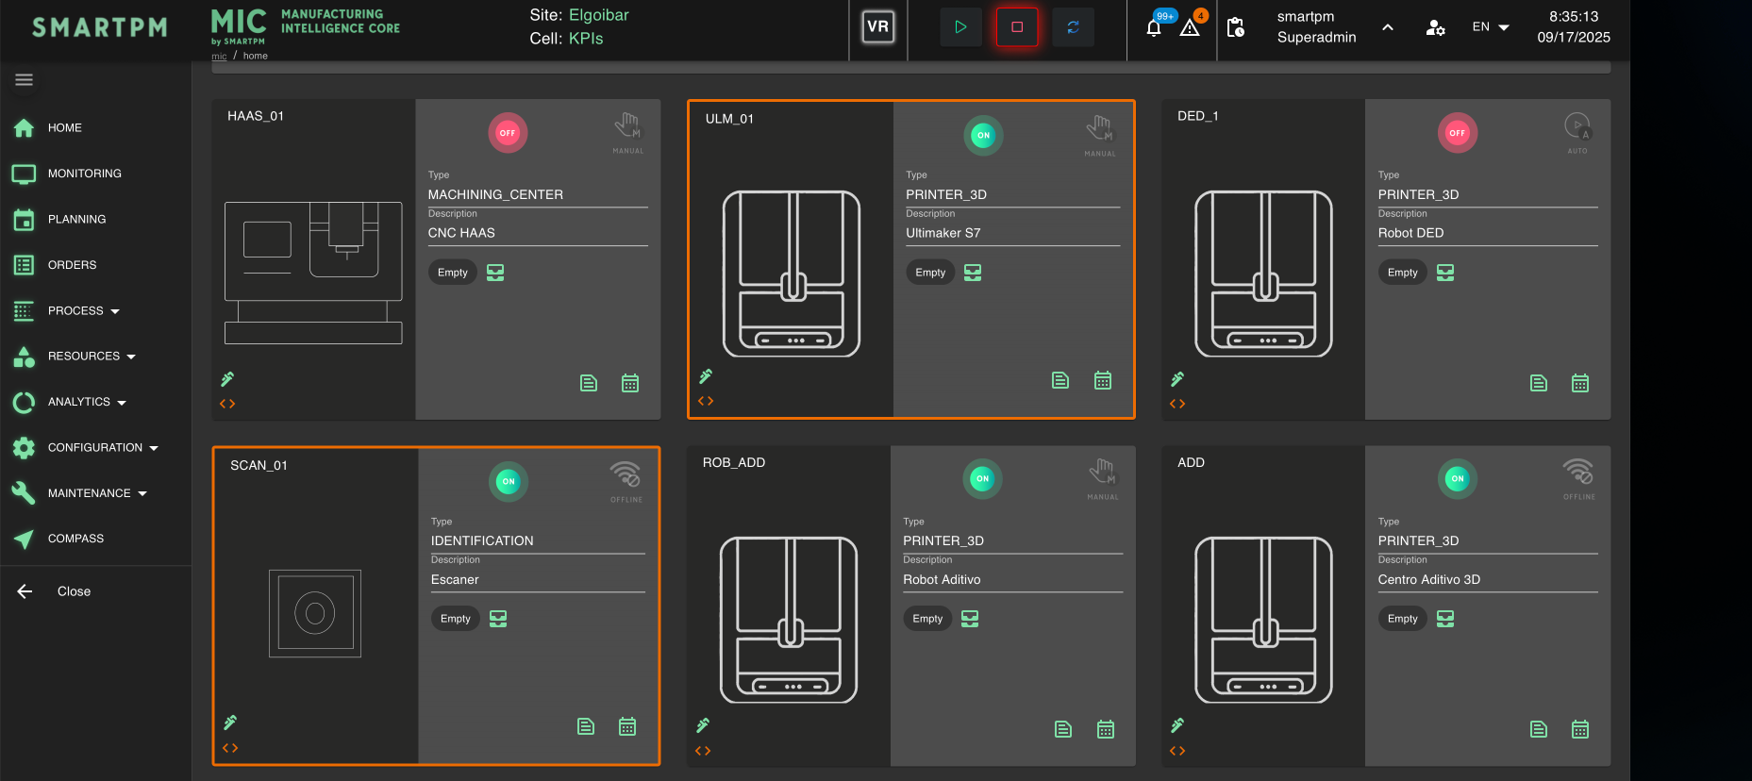Click the SCAN_01 code brackets icon

click(x=230, y=748)
